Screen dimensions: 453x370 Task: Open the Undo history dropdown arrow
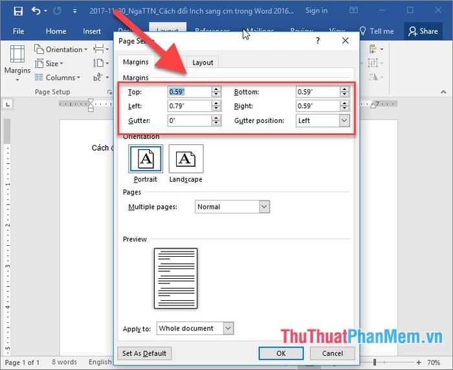[46, 11]
